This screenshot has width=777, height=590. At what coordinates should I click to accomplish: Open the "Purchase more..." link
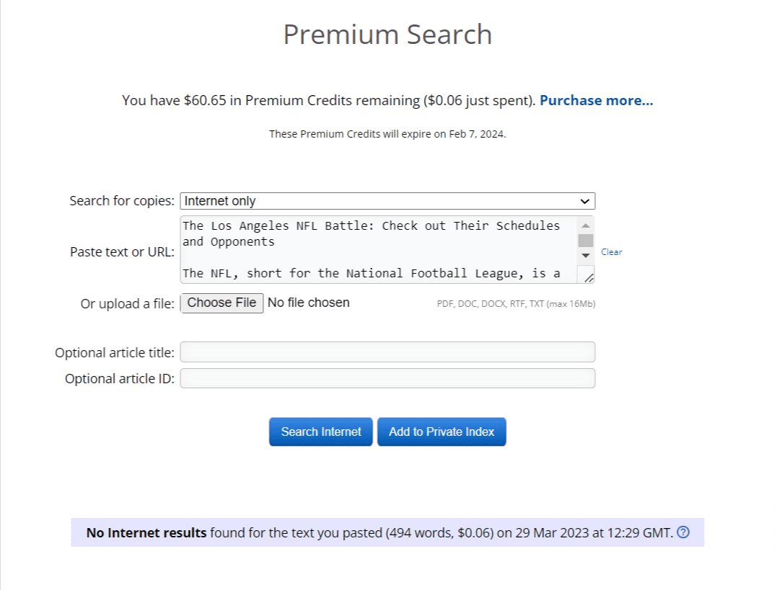point(596,100)
